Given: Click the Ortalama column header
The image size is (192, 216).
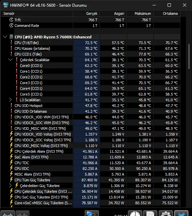Looking at the screenshot, I should (x=167, y=13).
